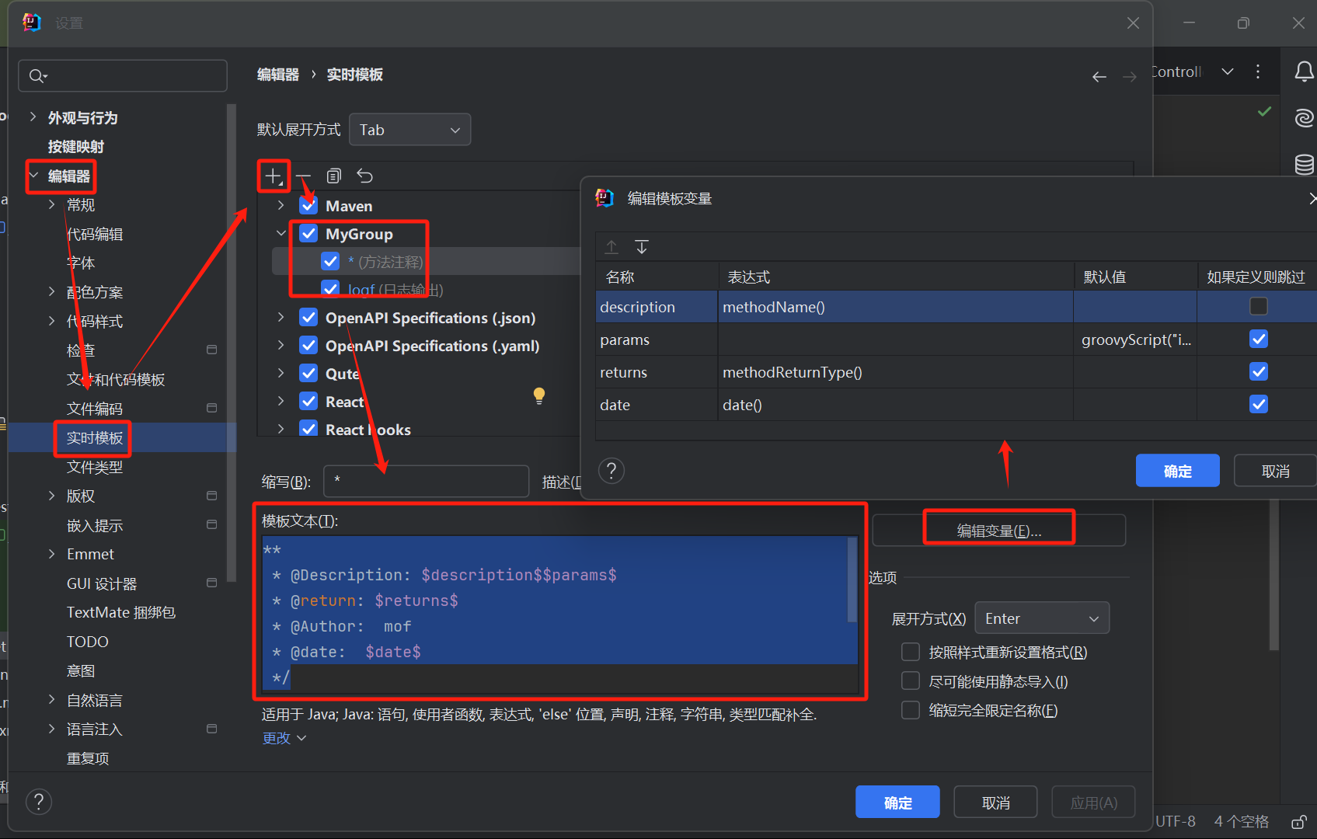Click the 更改 context link
1317x839 pixels.
pos(277,738)
